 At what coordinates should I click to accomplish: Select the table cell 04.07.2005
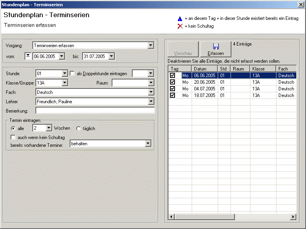point(205,89)
